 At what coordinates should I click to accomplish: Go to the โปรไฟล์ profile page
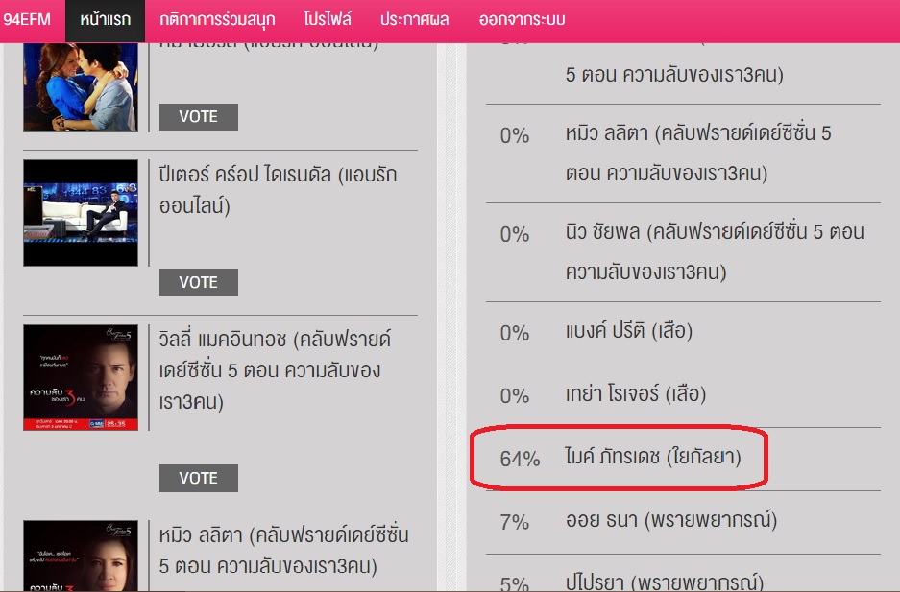(328, 19)
